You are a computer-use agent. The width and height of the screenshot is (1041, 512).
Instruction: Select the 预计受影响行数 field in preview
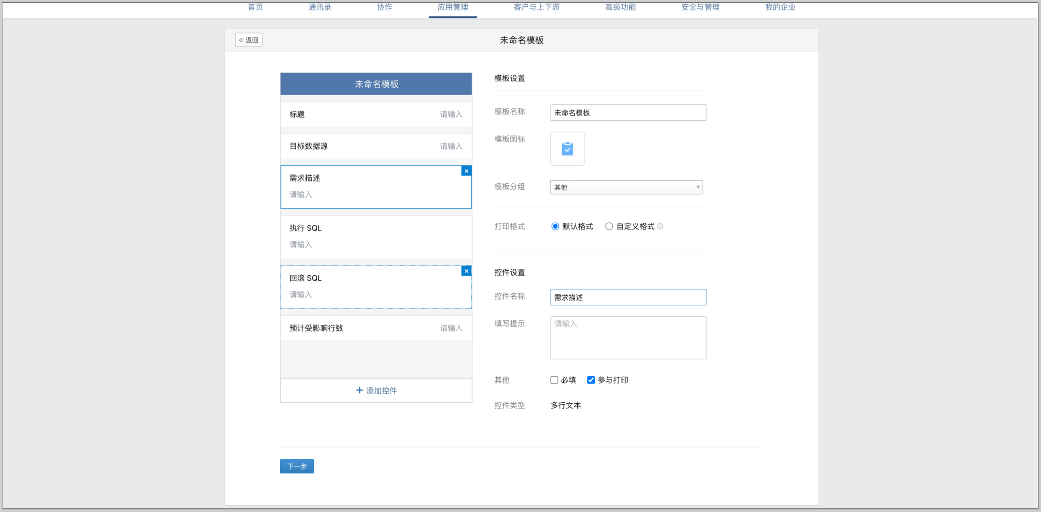pyautogui.click(x=376, y=328)
